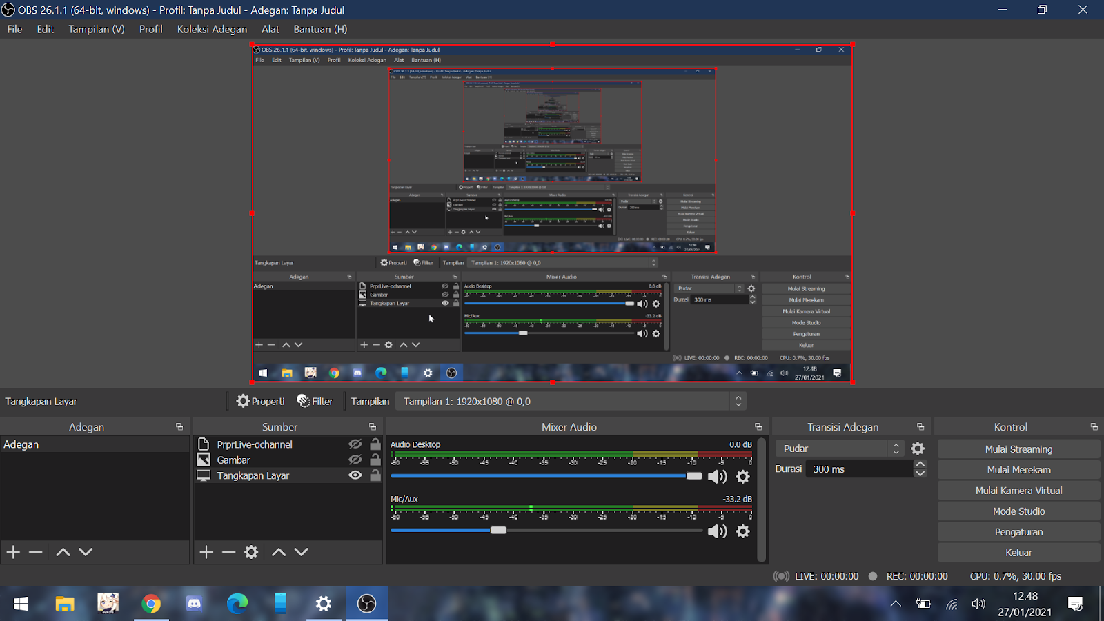Click Mulai Streaming button
Image resolution: width=1104 pixels, height=621 pixels.
click(x=1018, y=449)
